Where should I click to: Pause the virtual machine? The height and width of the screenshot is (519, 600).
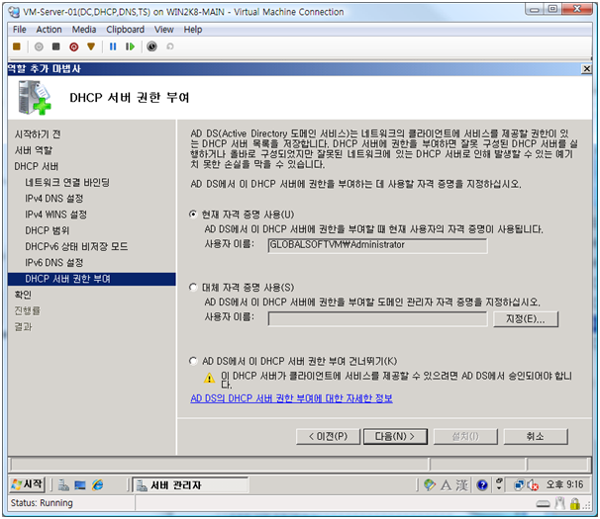(x=113, y=46)
